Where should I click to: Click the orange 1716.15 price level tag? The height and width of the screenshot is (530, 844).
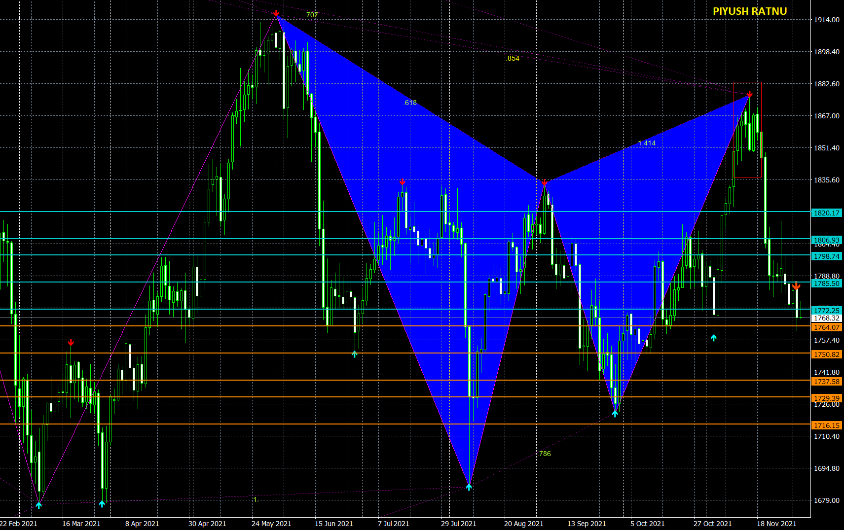click(826, 425)
